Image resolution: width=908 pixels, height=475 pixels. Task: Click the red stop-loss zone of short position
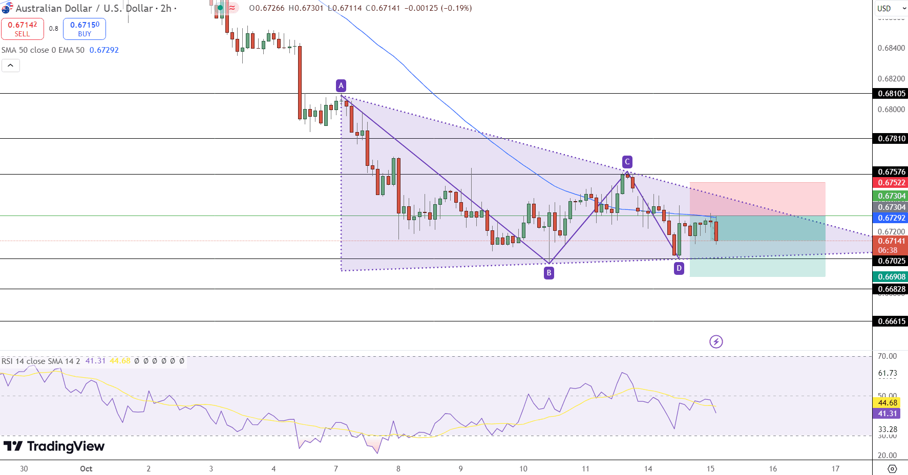pyautogui.click(x=757, y=199)
